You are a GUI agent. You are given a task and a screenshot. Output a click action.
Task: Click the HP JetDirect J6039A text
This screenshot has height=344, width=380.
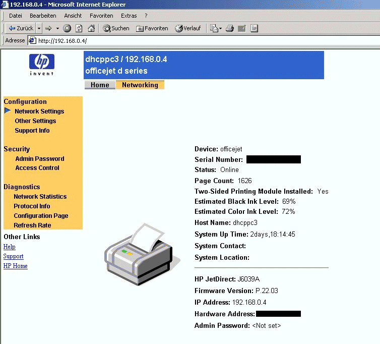click(x=227, y=279)
